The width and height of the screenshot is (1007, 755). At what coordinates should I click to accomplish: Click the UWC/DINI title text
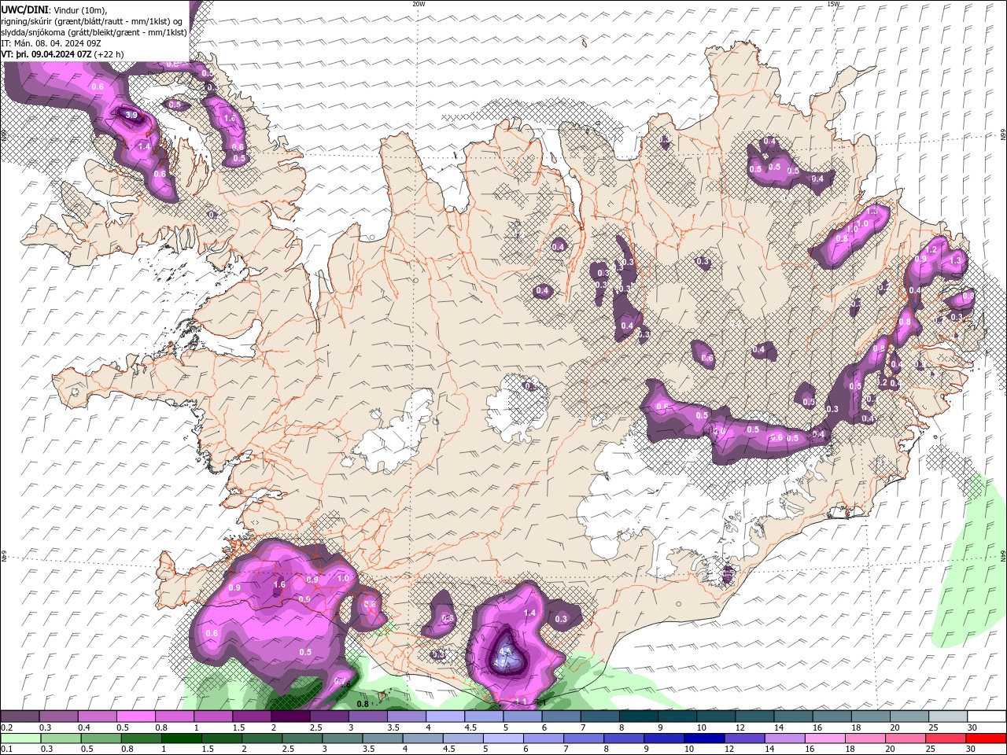tap(23, 9)
